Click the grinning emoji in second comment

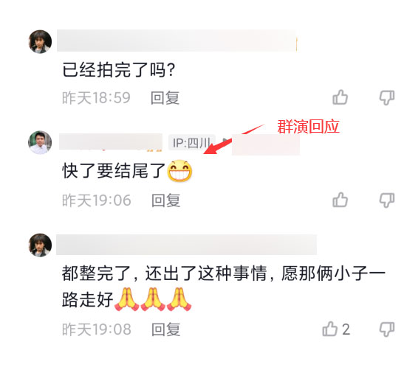[x=179, y=171]
